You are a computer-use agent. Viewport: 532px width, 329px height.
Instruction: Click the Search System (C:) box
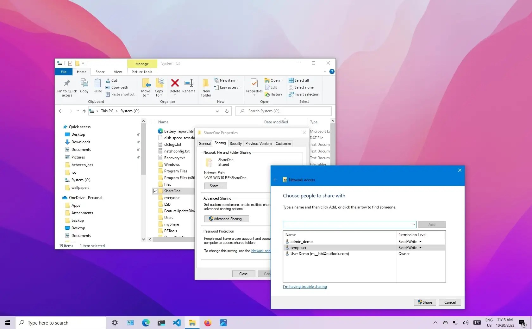pyautogui.click(x=284, y=111)
